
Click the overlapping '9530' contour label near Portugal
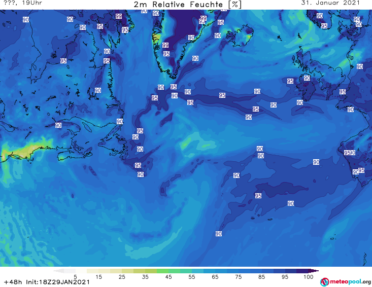[350, 153]
